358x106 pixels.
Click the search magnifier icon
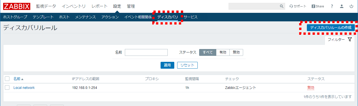tap(282, 6)
